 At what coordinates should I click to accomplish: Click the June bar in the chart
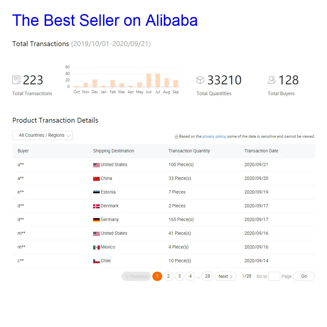click(149, 80)
